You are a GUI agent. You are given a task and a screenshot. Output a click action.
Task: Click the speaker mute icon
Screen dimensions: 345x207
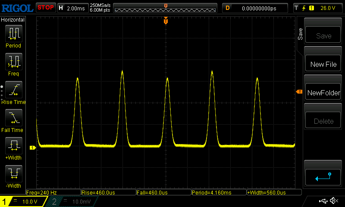(333, 201)
